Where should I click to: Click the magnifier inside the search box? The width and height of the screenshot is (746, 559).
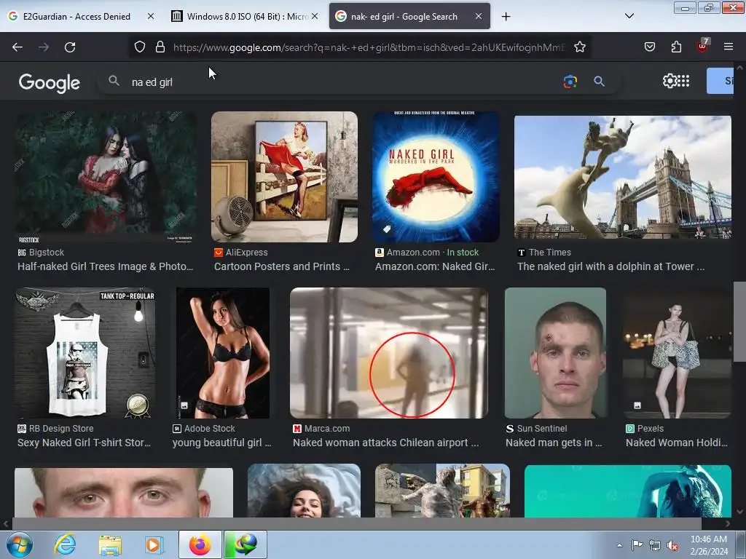click(x=114, y=81)
